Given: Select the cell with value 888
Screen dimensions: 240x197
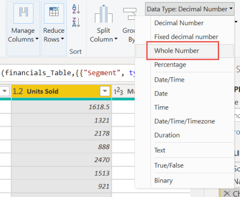Looking at the screenshot, I should click(x=62, y=147).
